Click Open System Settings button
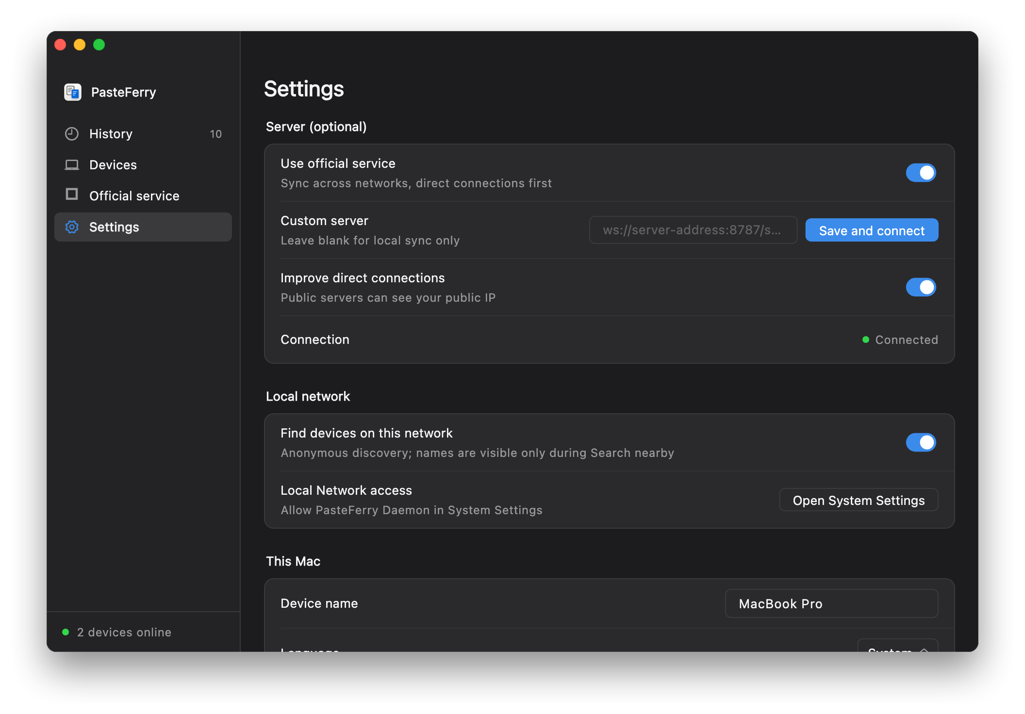1025x714 pixels. [x=859, y=500]
